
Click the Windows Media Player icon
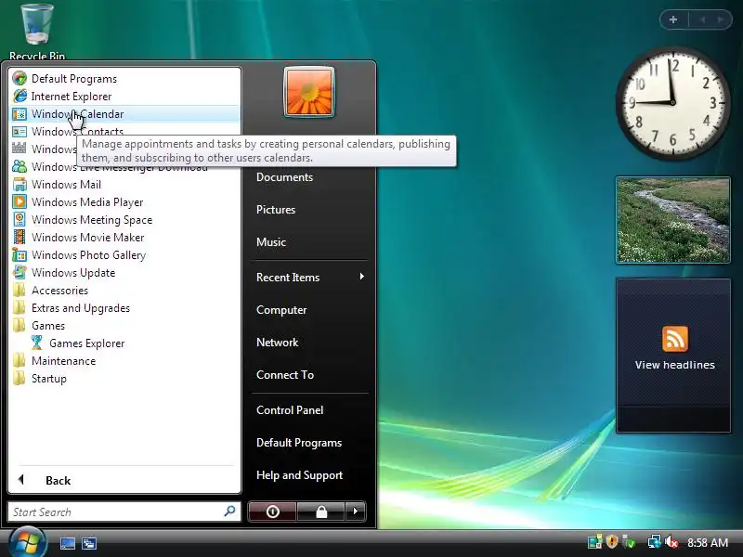tap(20, 201)
